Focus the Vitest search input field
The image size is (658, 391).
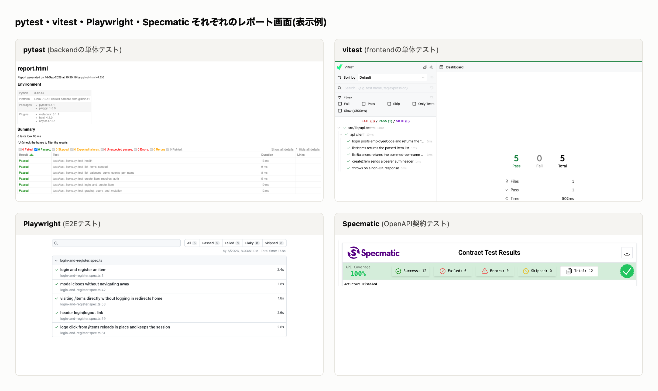coord(386,88)
